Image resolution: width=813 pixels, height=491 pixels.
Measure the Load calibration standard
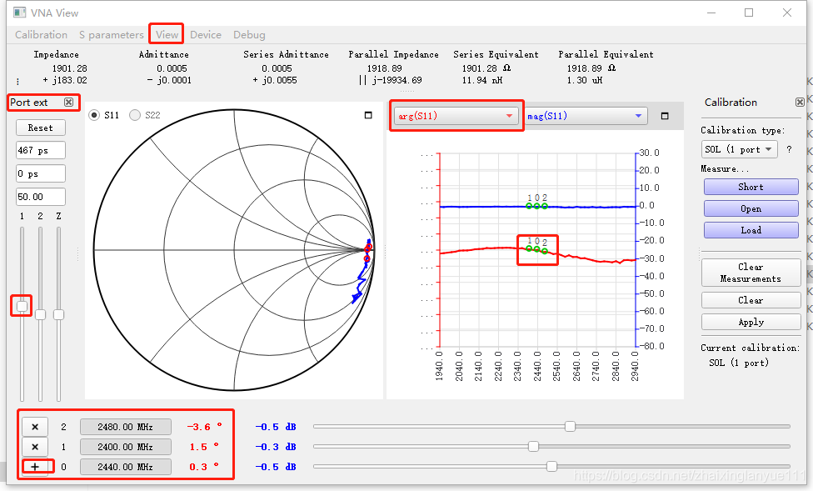click(x=751, y=230)
